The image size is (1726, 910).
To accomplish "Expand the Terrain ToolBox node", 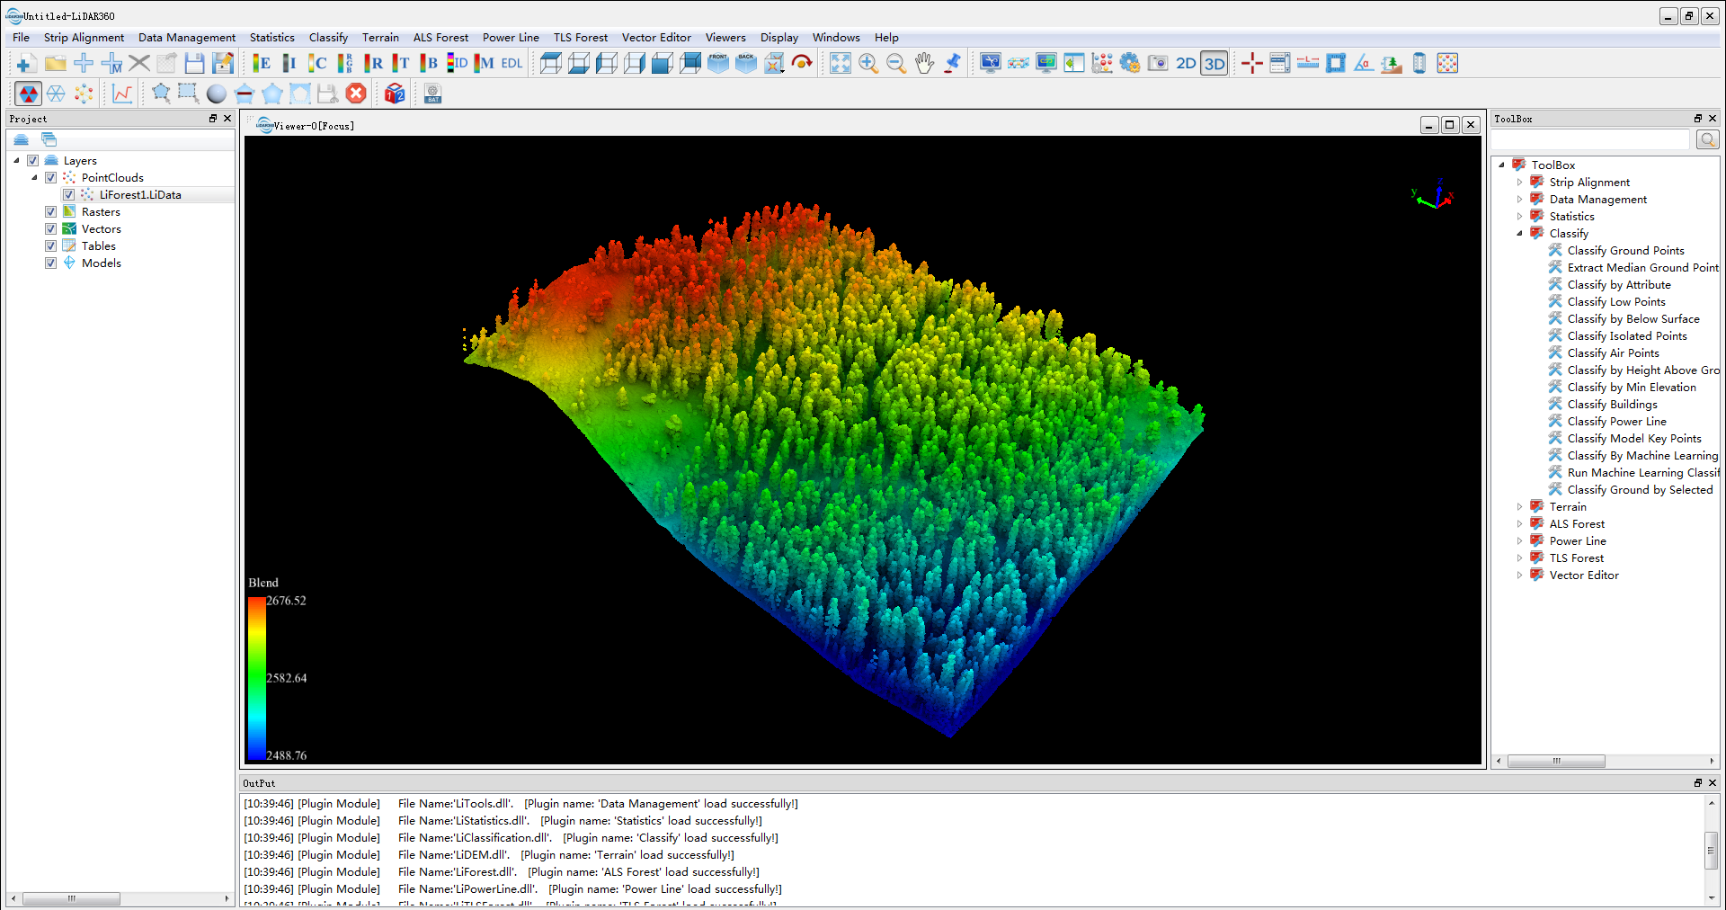I will (x=1519, y=507).
